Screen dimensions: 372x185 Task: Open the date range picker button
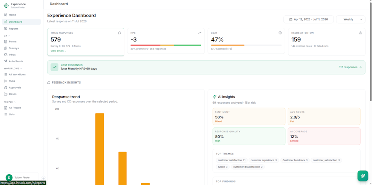tap(309, 19)
